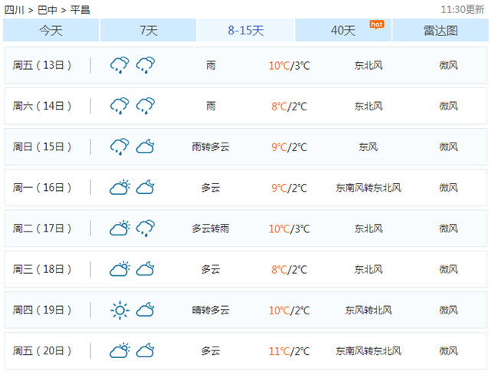
Task: Click 东南风转东北风 wind for 周一 16日
Action: click(369, 188)
